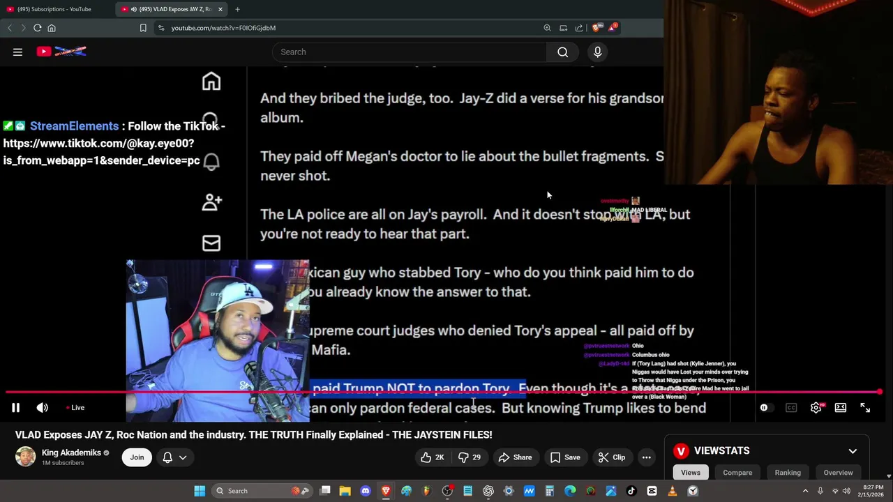This screenshot has height=502, width=893.
Task: Join King Akademiks channel membership
Action: [137, 457]
